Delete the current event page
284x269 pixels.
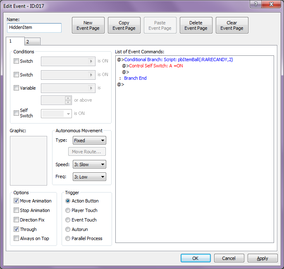196,25
